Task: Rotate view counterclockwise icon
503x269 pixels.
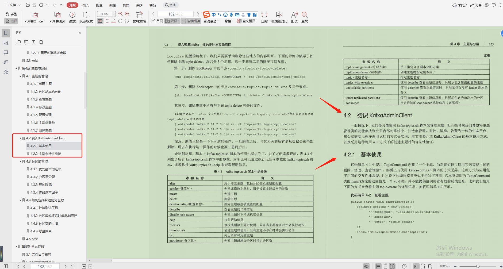Action: click(x=127, y=21)
